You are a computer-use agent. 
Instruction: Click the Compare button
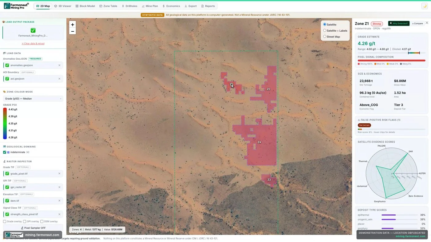(x=417, y=23)
